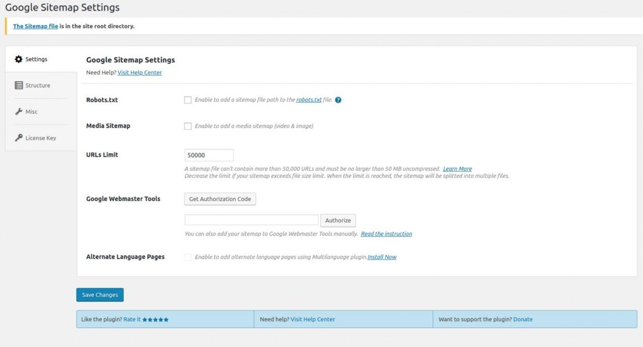Click the five-star rating icons

point(156,320)
